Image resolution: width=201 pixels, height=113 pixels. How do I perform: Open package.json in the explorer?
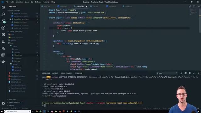tap(16, 79)
